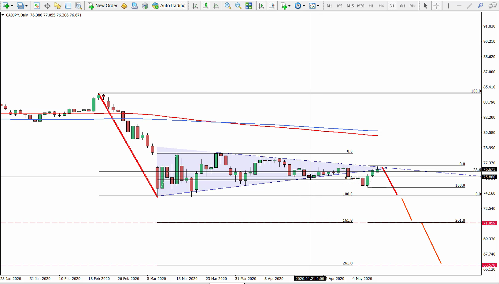
Task: Select the Crosshair tool
Action: pos(436,5)
